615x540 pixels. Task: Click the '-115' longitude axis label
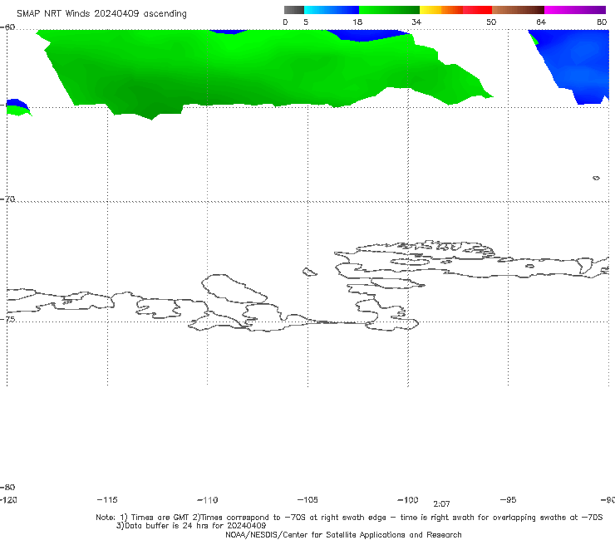(x=107, y=499)
